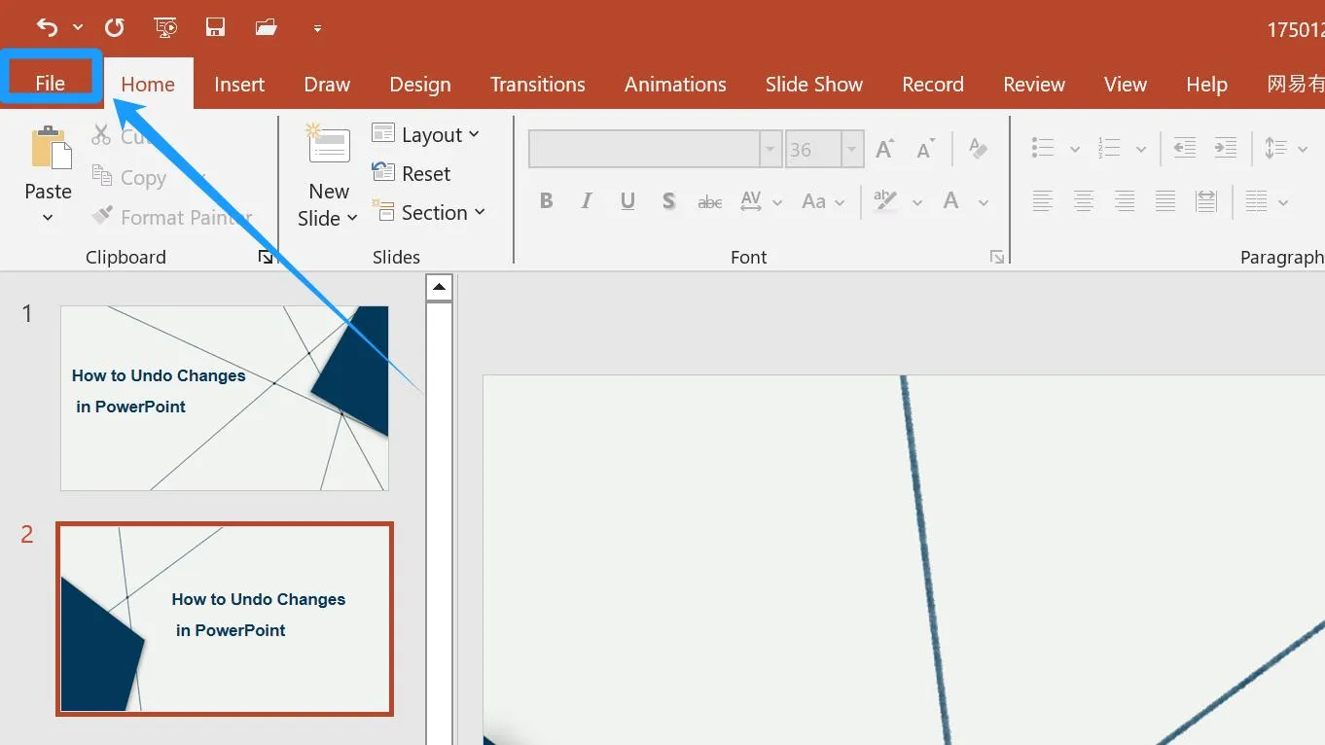This screenshot has height=745, width=1325.
Task: Start slideshow from beginning icon in title bar
Action: tap(165, 27)
